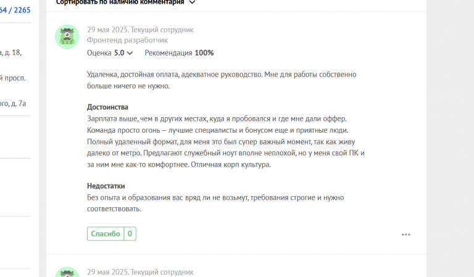Click the thanks counter showing 0
This screenshot has height=277, width=474.
pyautogui.click(x=130, y=233)
